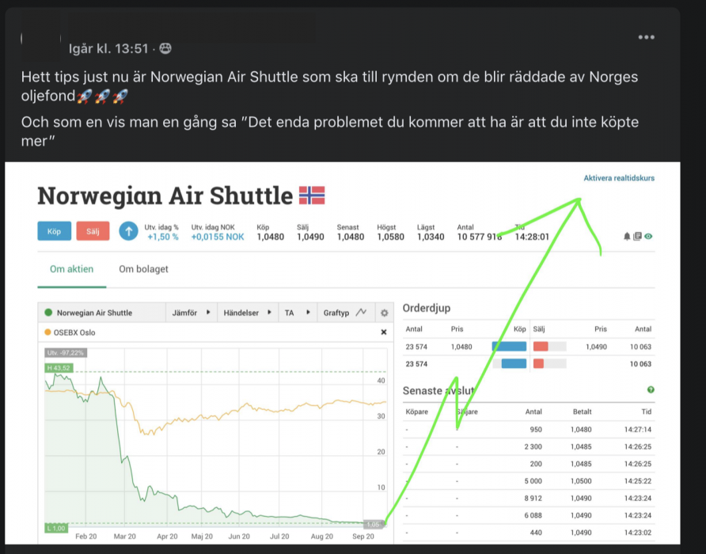Toggle the OSEBX Oslo series dot
The height and width of the screenshot is (554, 706).
click(47, 332)
